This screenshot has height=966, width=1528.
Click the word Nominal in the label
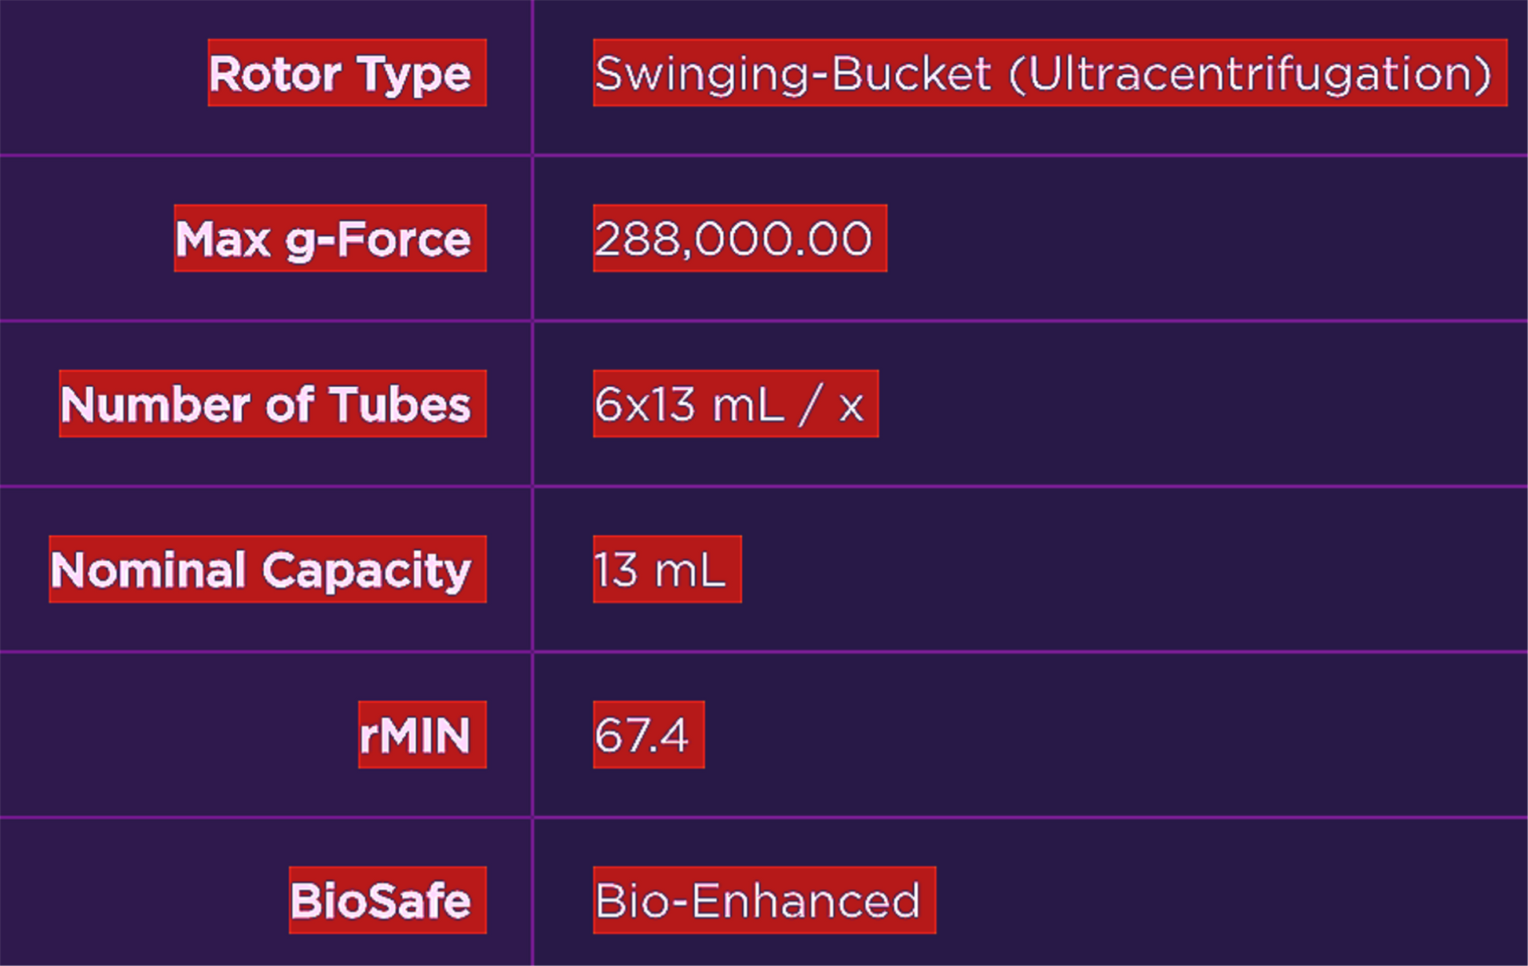pyautogui.click(x=148, y=570)
